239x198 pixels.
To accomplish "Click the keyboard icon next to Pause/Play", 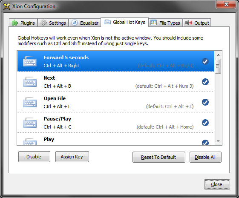I will [30, 123].
